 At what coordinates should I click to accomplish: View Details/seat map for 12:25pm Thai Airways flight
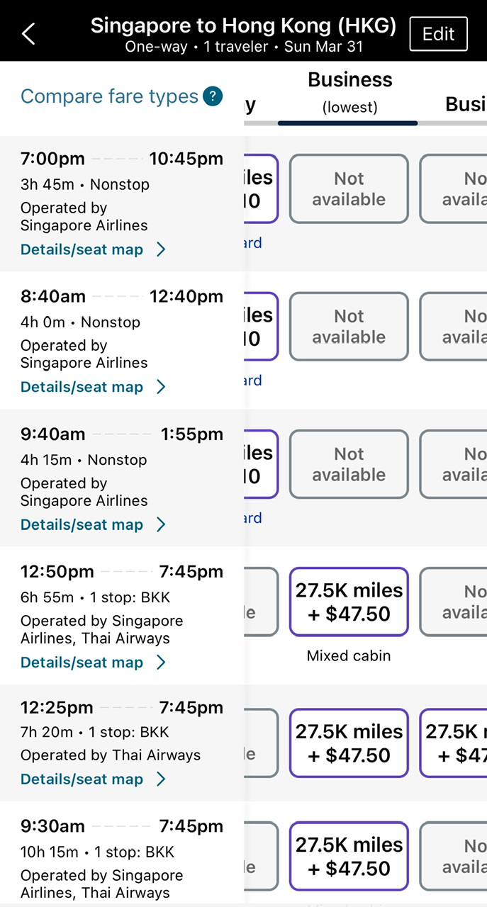point(82,779)
